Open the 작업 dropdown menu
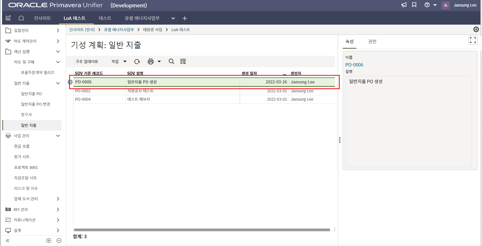This screenshot has height=246, width=482. point(119,62)
